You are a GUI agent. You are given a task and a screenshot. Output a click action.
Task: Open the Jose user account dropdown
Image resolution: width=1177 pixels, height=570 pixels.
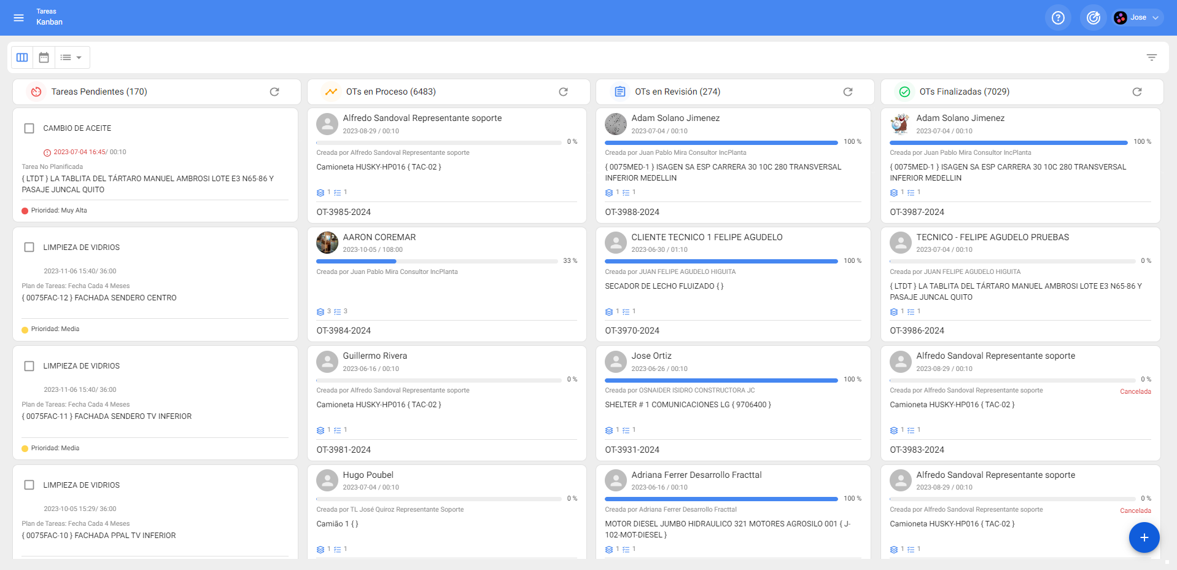[x=1138, y=18]
